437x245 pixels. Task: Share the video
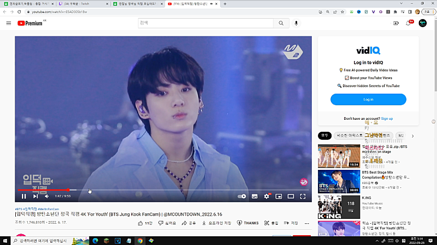188,223
